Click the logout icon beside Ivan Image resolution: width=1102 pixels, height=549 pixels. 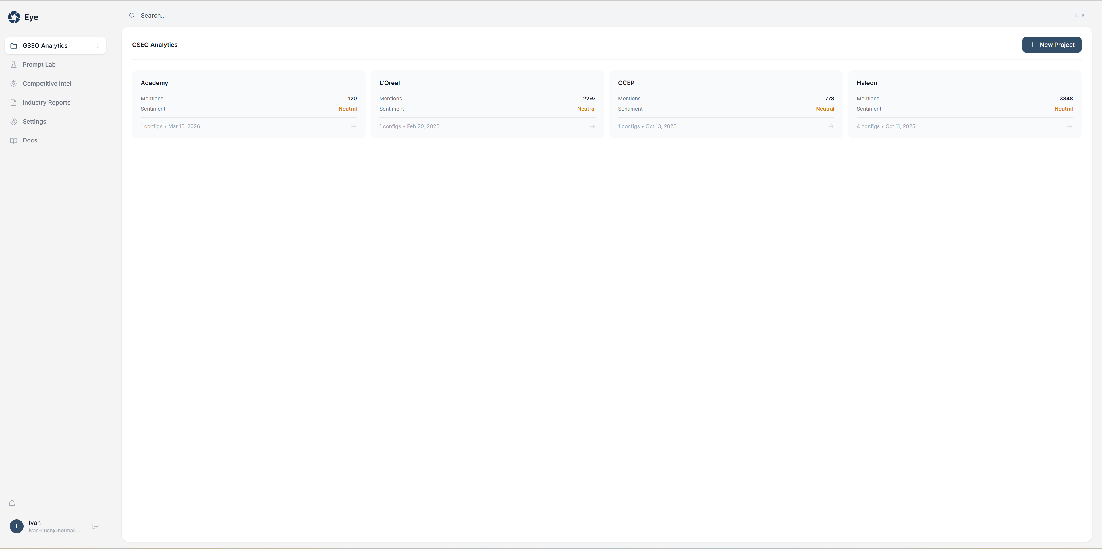pyautogui.click(x=95, y=526)
